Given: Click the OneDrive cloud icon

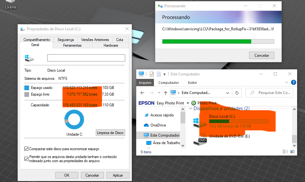Looking at the screenshot, I should [146, 125].
